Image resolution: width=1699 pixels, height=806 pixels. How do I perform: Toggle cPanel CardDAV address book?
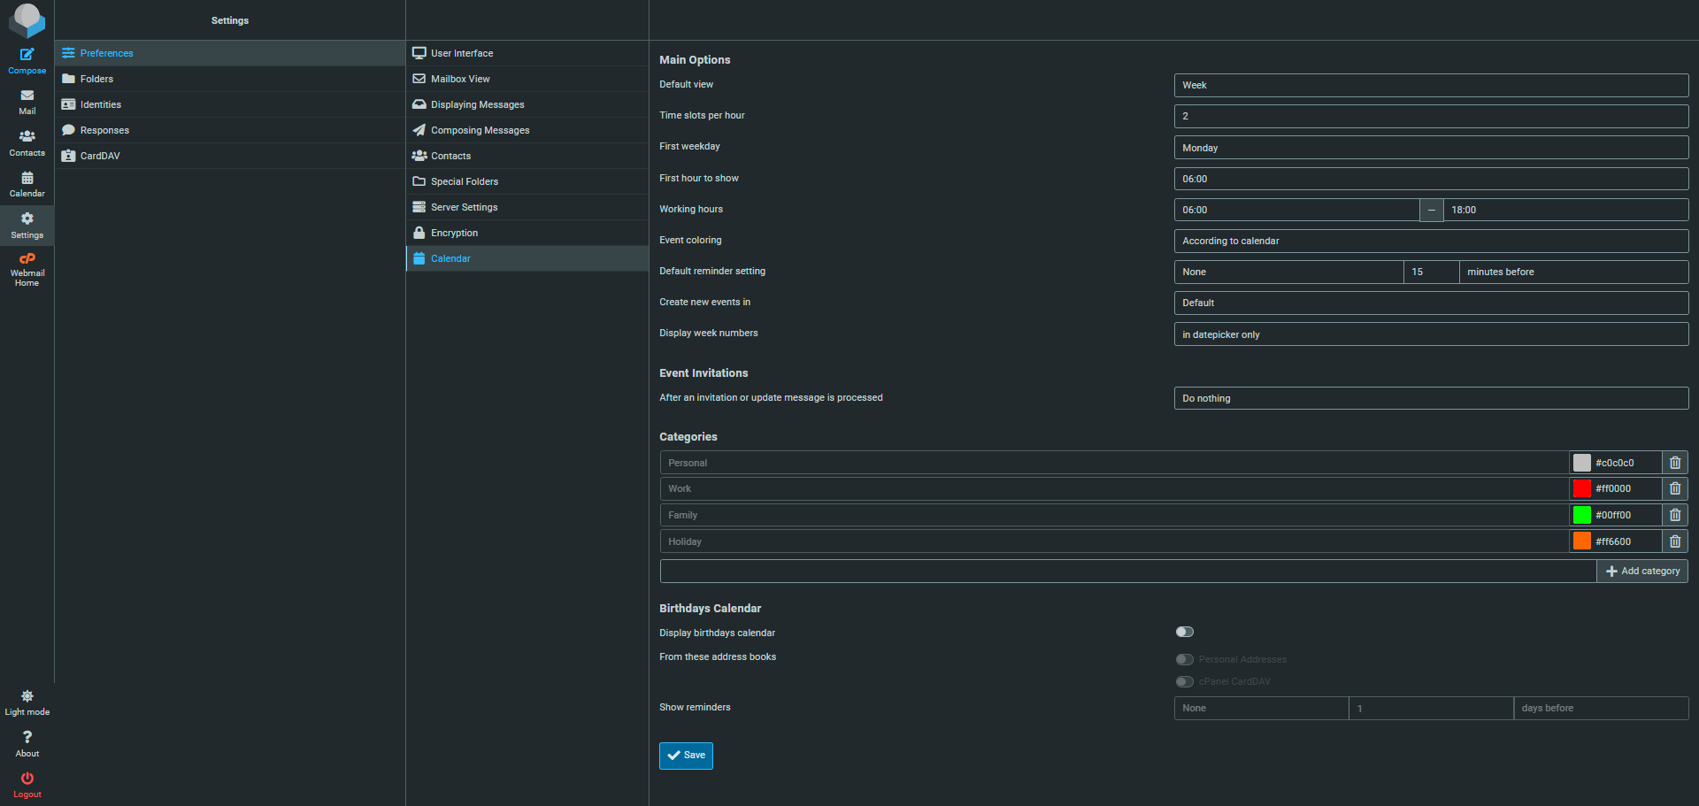1184,681
